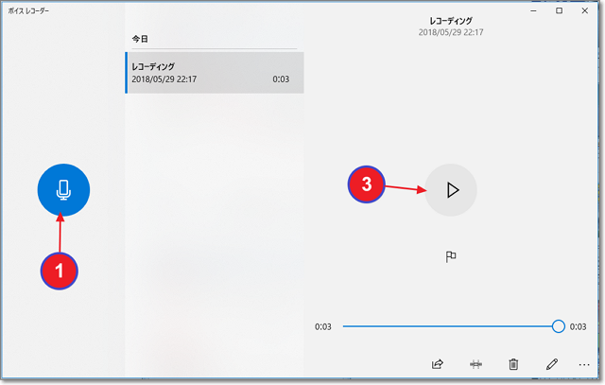This screenshot has height=385, width=605.
Task: Start a new recording with the microphone button
Action: [x=63, y=190]
